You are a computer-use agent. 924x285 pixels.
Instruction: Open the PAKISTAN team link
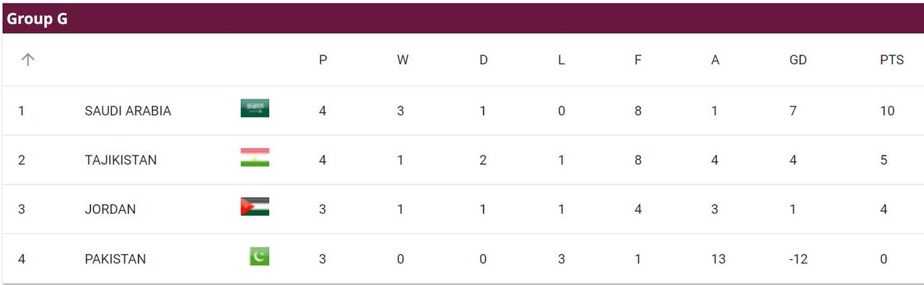[115, 259]
